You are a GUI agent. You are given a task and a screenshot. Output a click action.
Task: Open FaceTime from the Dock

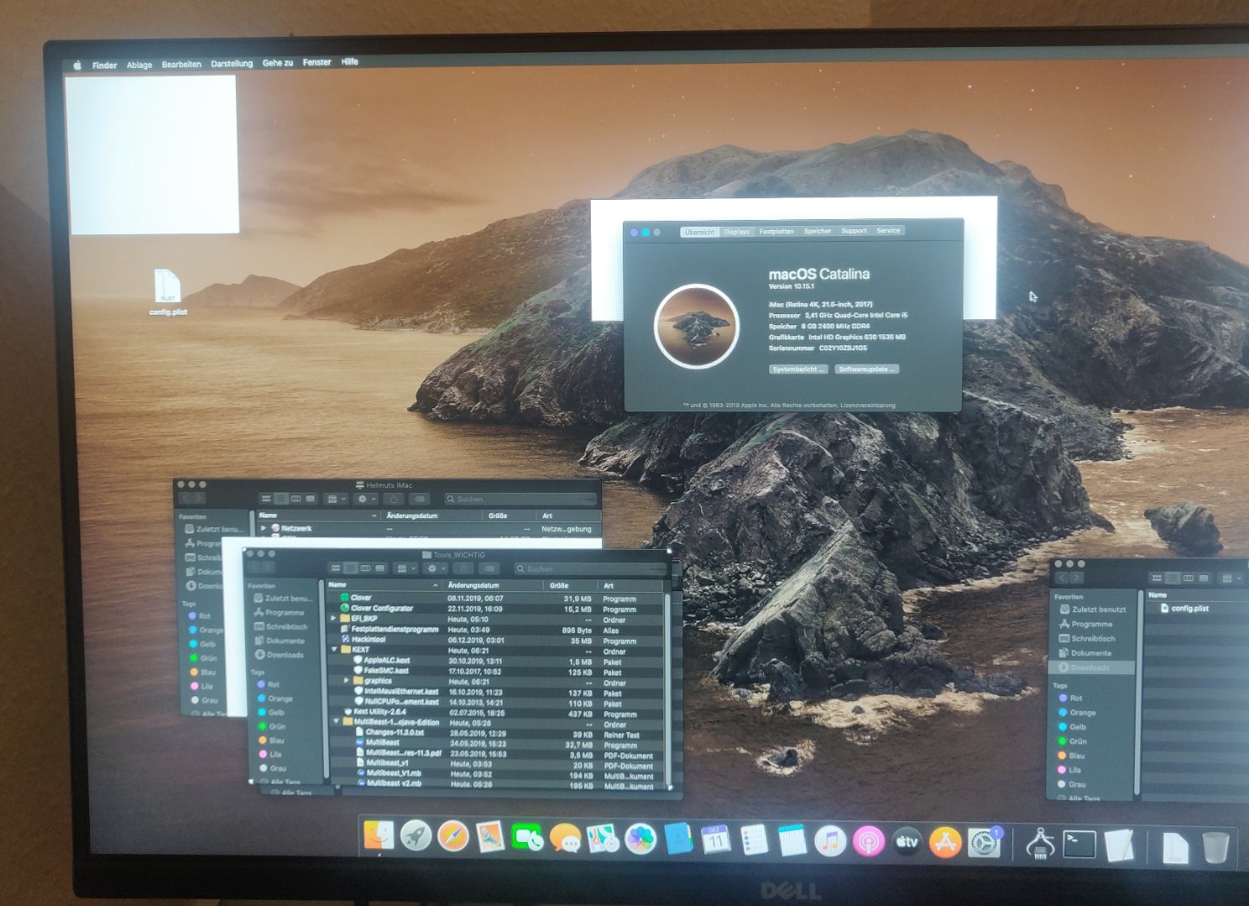click(527, 837)
